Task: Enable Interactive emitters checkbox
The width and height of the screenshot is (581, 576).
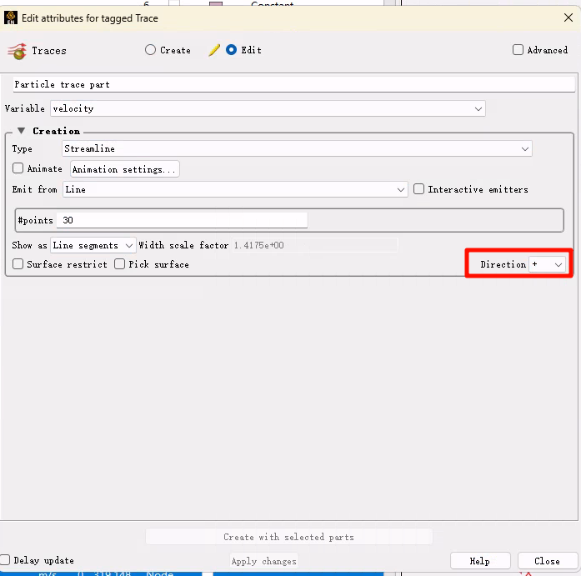Action: point(419,189)
